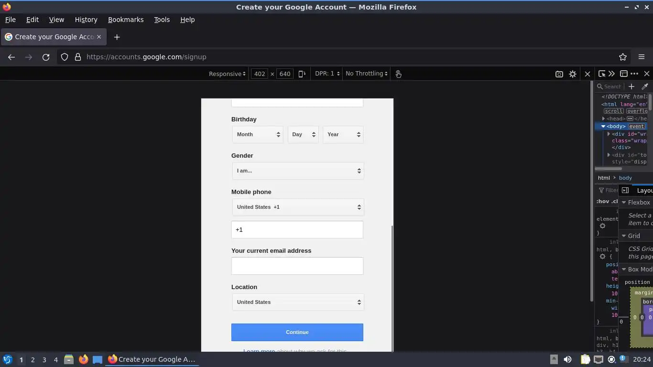Viewport: 653px width, 367px height.
Task: Open the birthday Day dropdown
Action: (x=303, y=134)
